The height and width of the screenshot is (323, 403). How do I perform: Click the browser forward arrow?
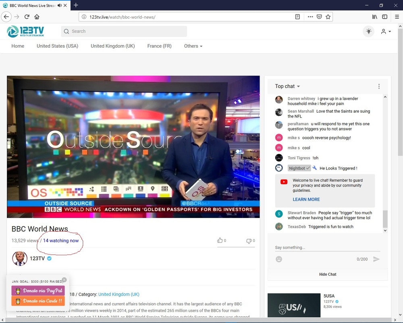point(17,17)
